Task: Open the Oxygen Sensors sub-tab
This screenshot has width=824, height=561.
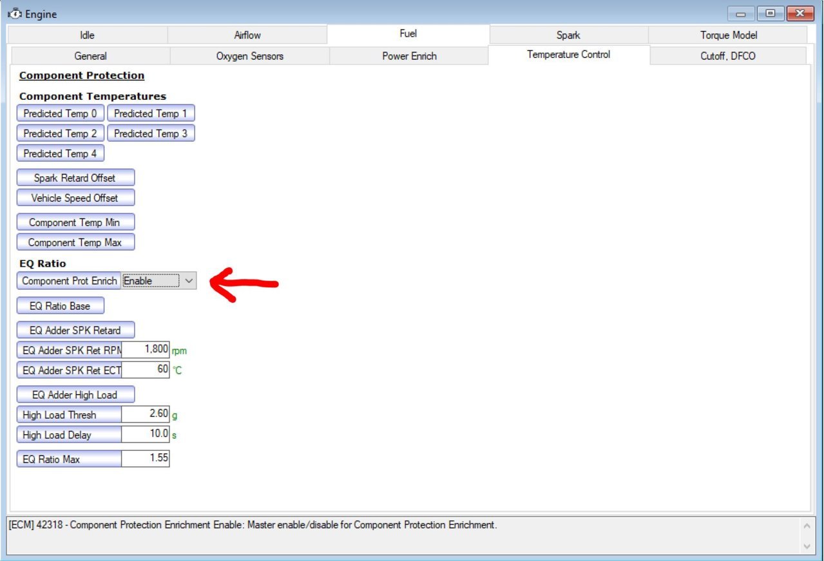Action: (250, 56)
